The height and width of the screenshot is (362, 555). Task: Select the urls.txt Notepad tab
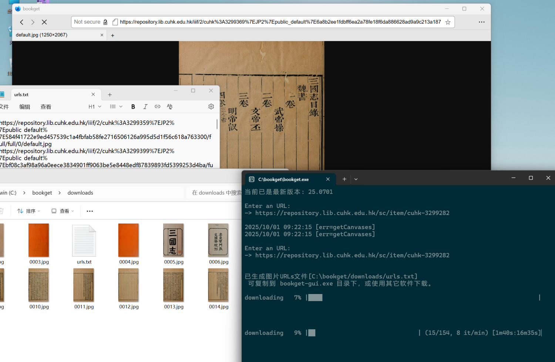[x=21, y=95]
